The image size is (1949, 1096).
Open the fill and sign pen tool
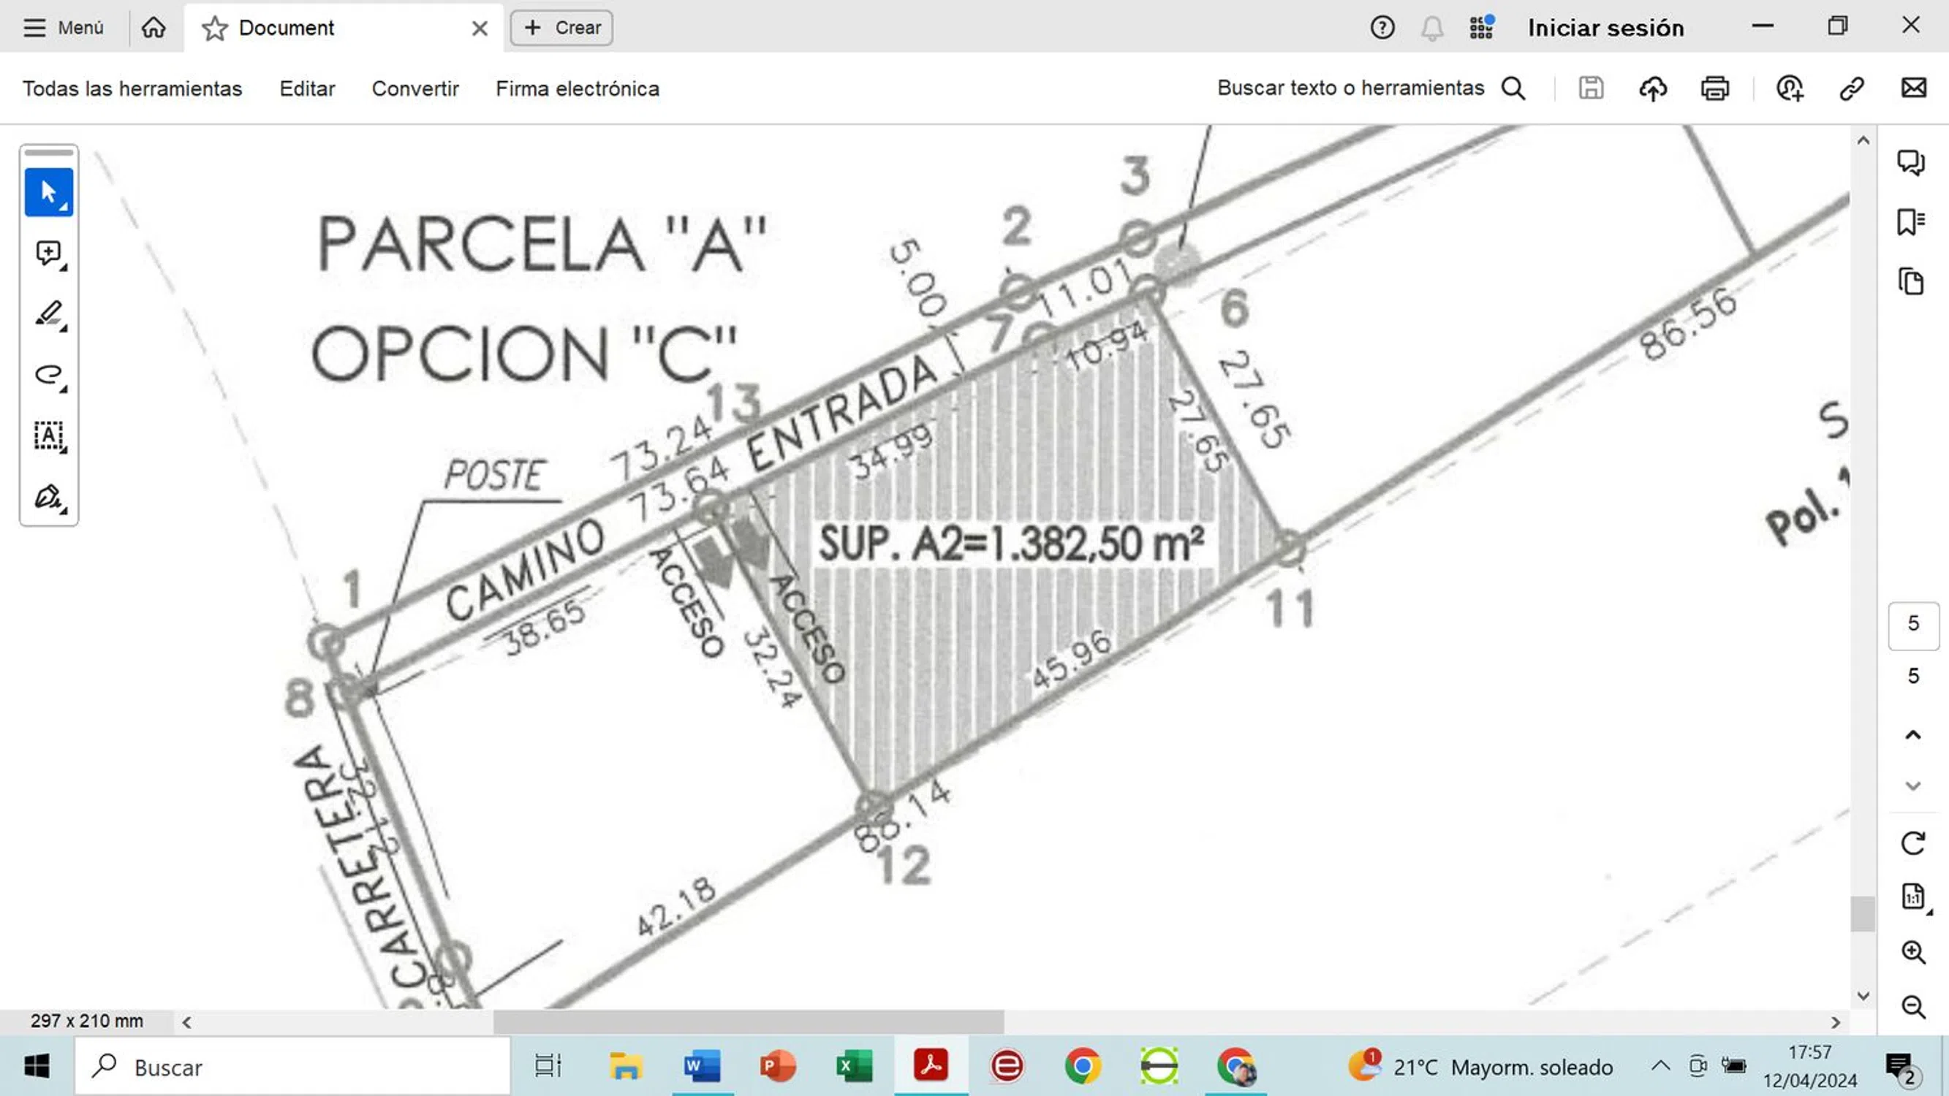click(x=48, y=497)
